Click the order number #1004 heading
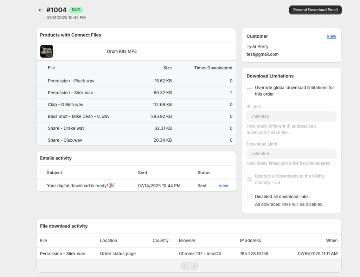This screenshot has width=360, height=277. coord(57,10)
